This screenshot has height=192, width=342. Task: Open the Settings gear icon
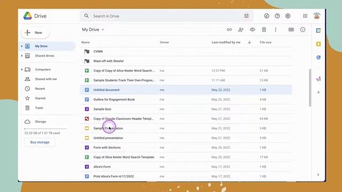(288, 16)
